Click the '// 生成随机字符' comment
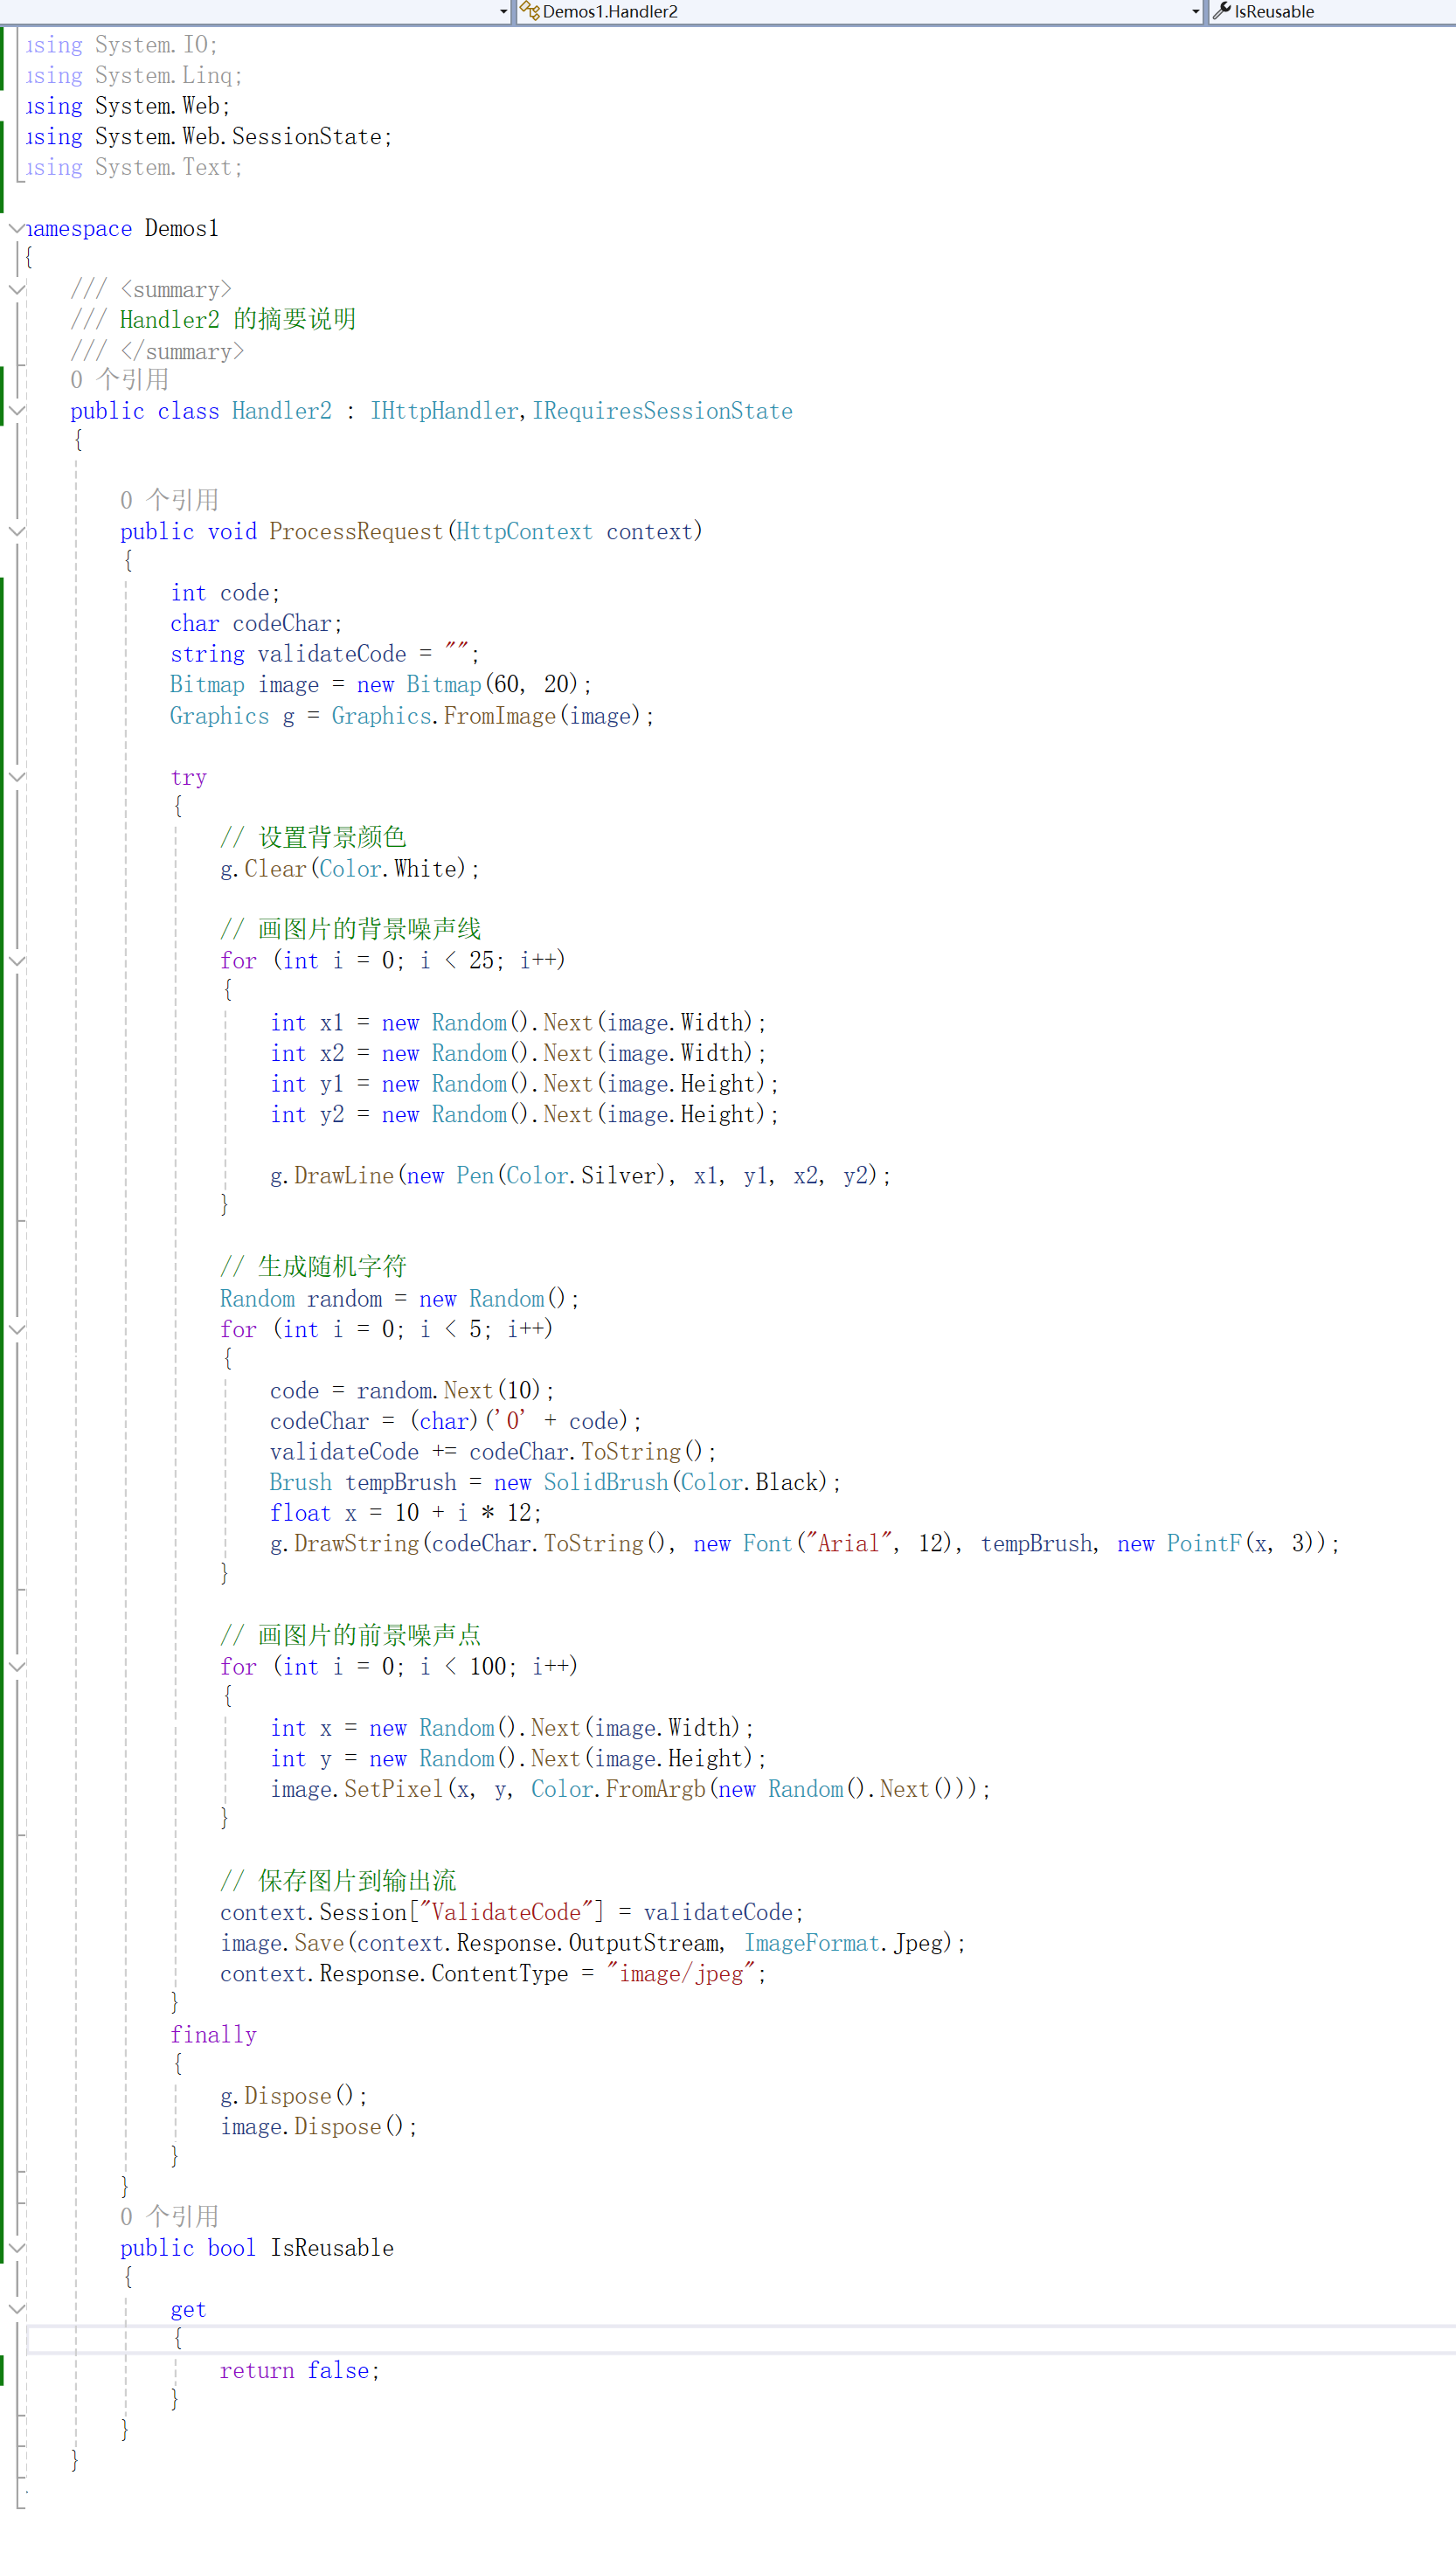This screenshot has width=1456, height=2552. (x=313, y=1267)
